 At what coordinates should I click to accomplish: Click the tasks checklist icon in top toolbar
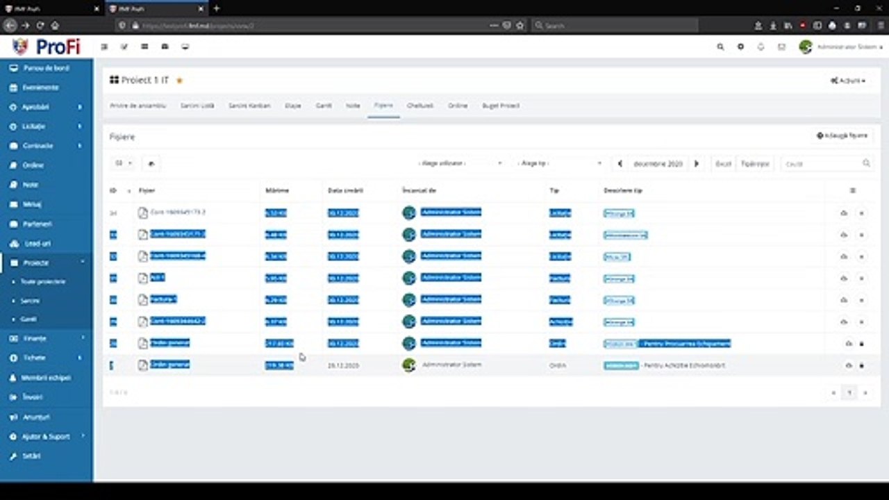pyautogui.click(x=124, y=47)
